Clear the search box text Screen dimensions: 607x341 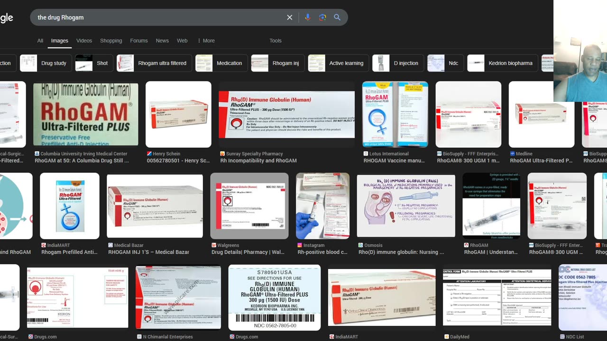(x=290, y=18)
